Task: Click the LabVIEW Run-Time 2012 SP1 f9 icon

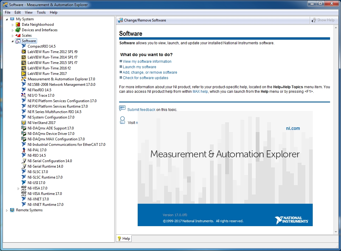Action: (x=24, y=52)
